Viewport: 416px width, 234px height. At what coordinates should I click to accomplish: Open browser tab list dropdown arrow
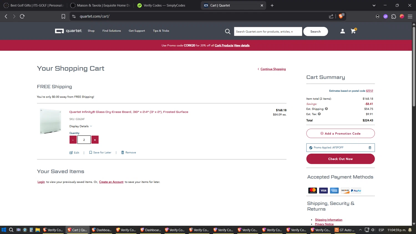374,6
